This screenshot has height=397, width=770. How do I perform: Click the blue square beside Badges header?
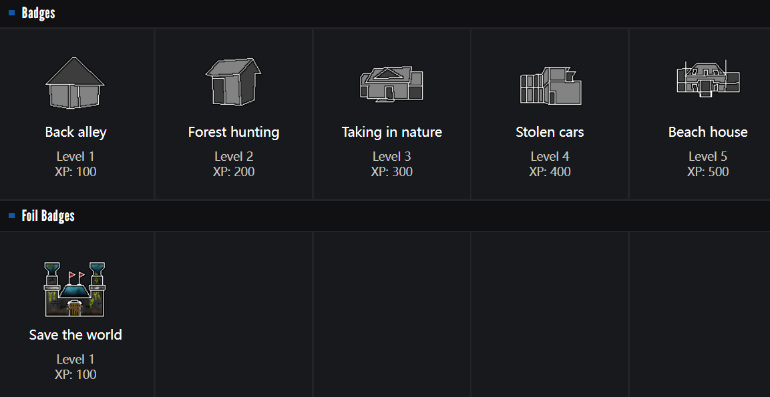[x=12, y=13]
